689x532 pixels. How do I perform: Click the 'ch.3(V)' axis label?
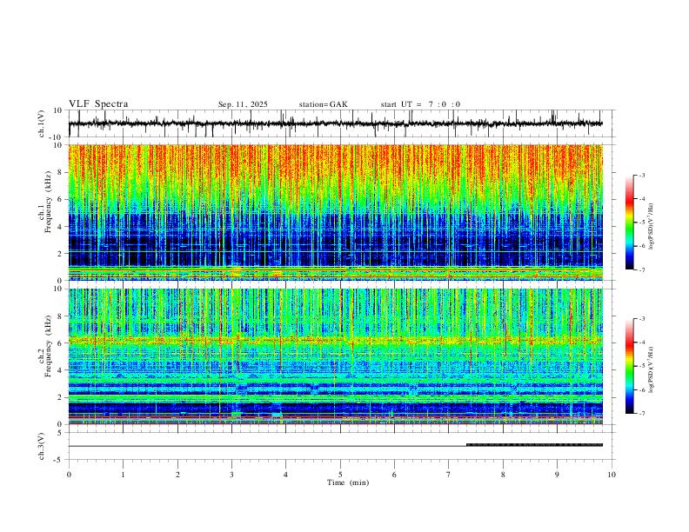click(42, 447)
